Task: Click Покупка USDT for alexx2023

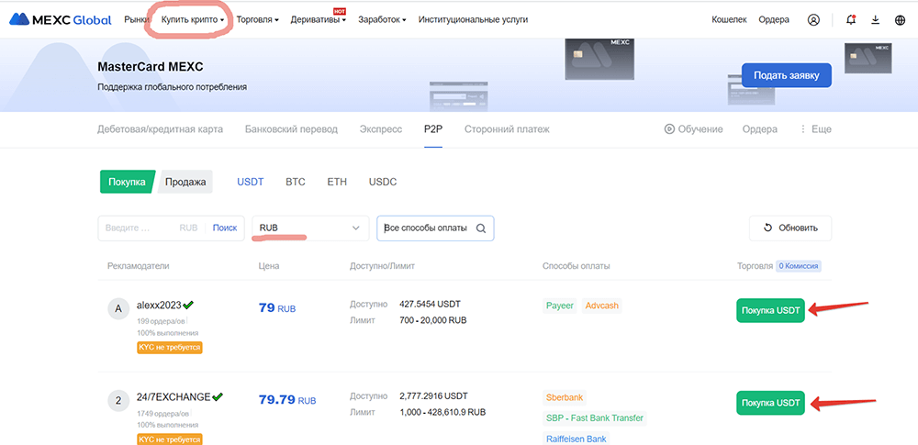Action: pyautogui.click(x=770, y=310)
